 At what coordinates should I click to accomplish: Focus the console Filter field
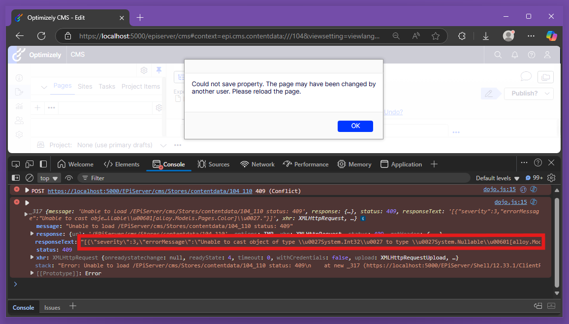click(274, 178)
